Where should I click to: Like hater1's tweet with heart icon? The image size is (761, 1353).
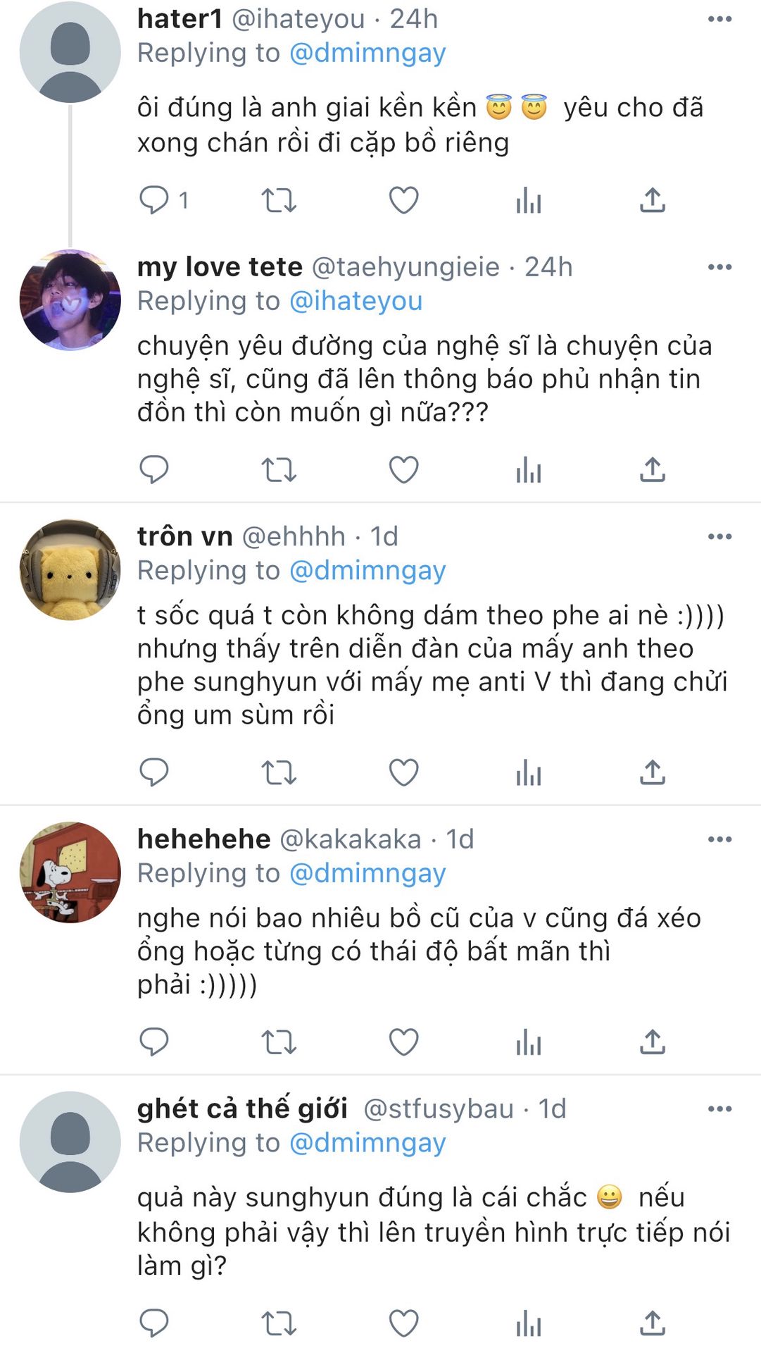click(403, 200)
